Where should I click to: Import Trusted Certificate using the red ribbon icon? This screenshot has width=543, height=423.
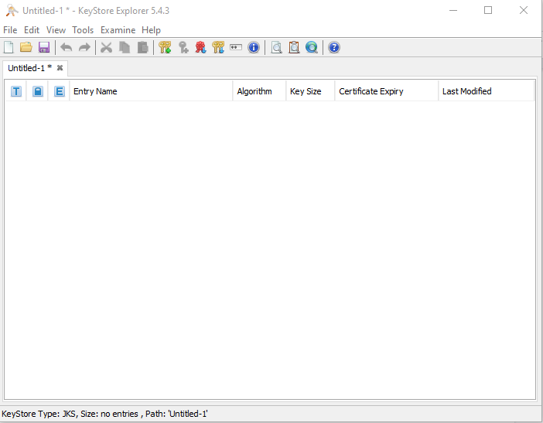tap(200, 47)
